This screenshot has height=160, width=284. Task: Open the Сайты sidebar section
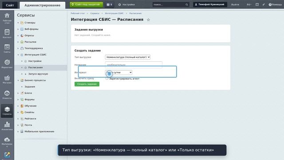point(7,48)
